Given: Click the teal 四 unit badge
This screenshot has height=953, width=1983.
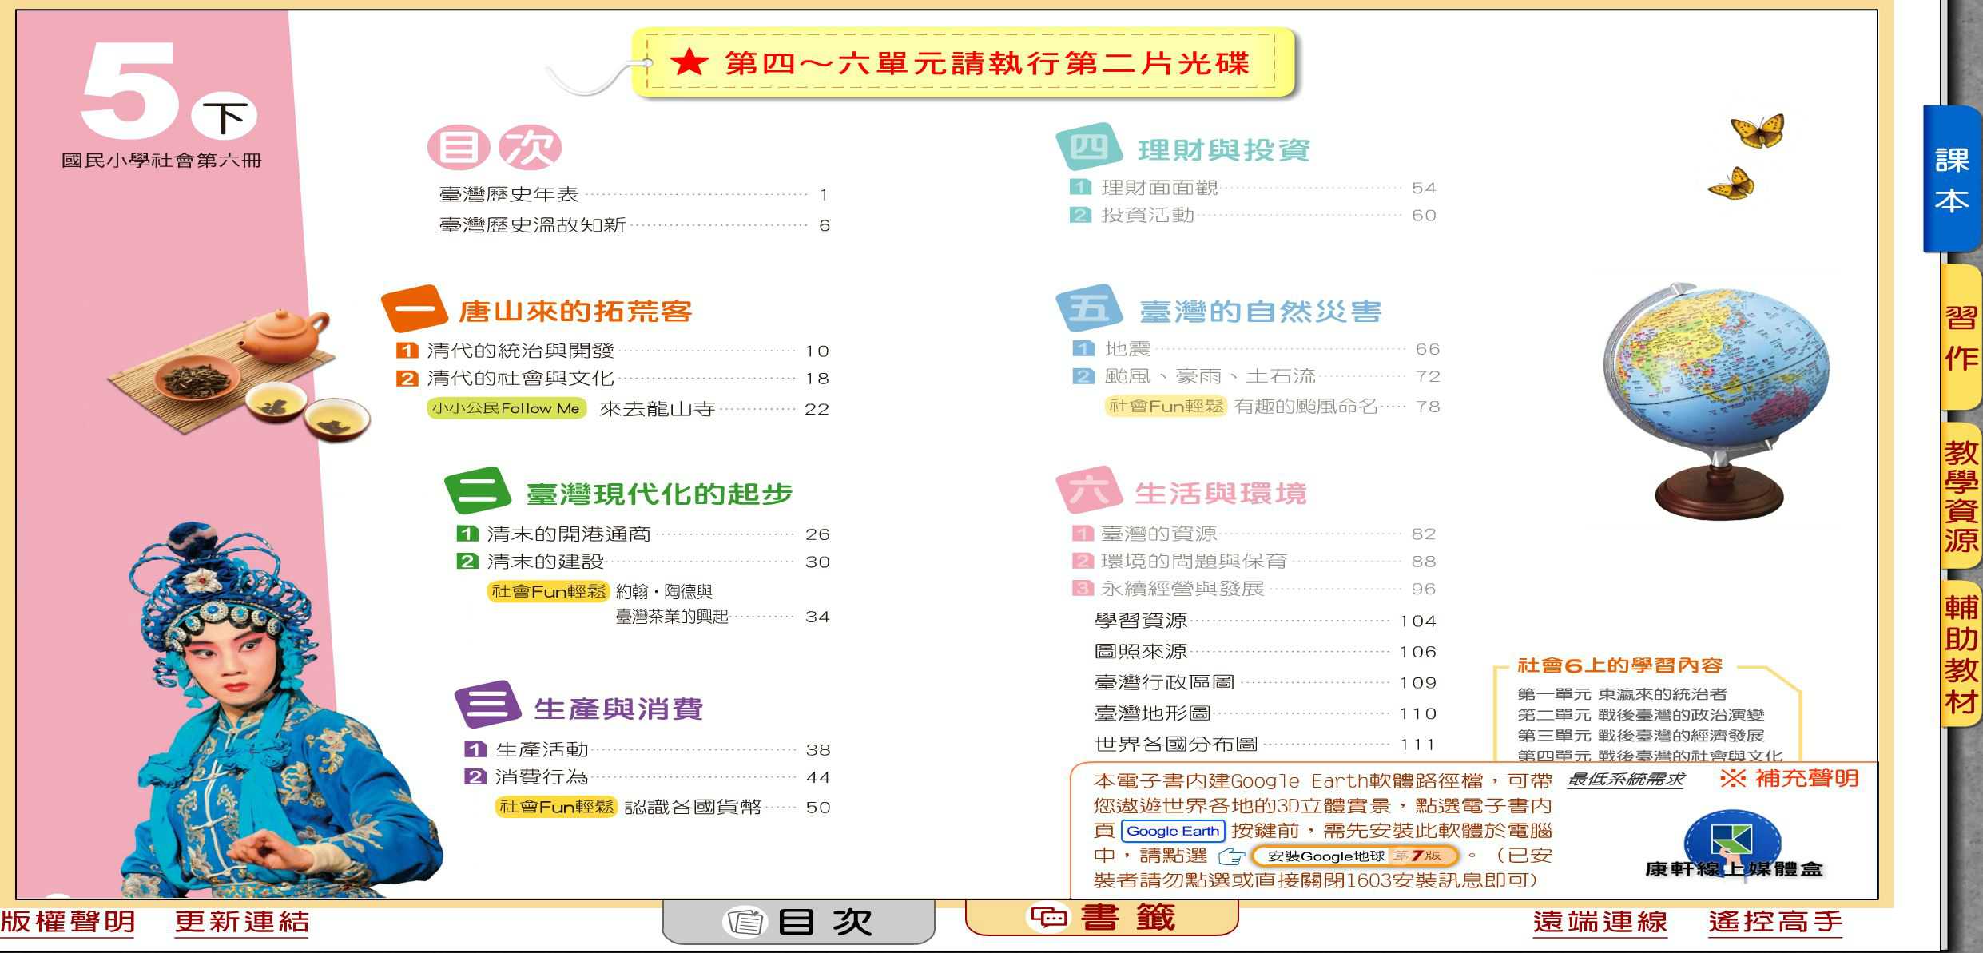Looking at the screenshot, I should [1088, 147].
